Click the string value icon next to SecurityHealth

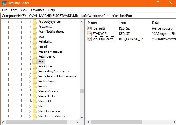pyautogui.click(x=90, y=39)
